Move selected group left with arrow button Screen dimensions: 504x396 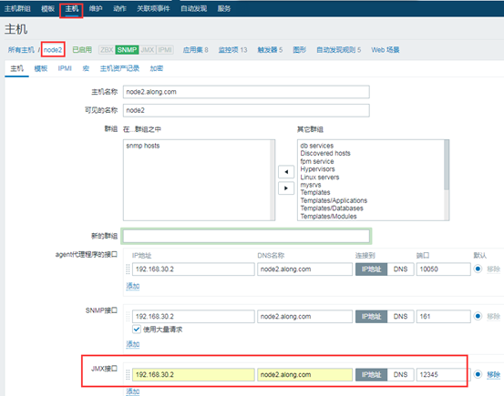[x=286, y=172]
